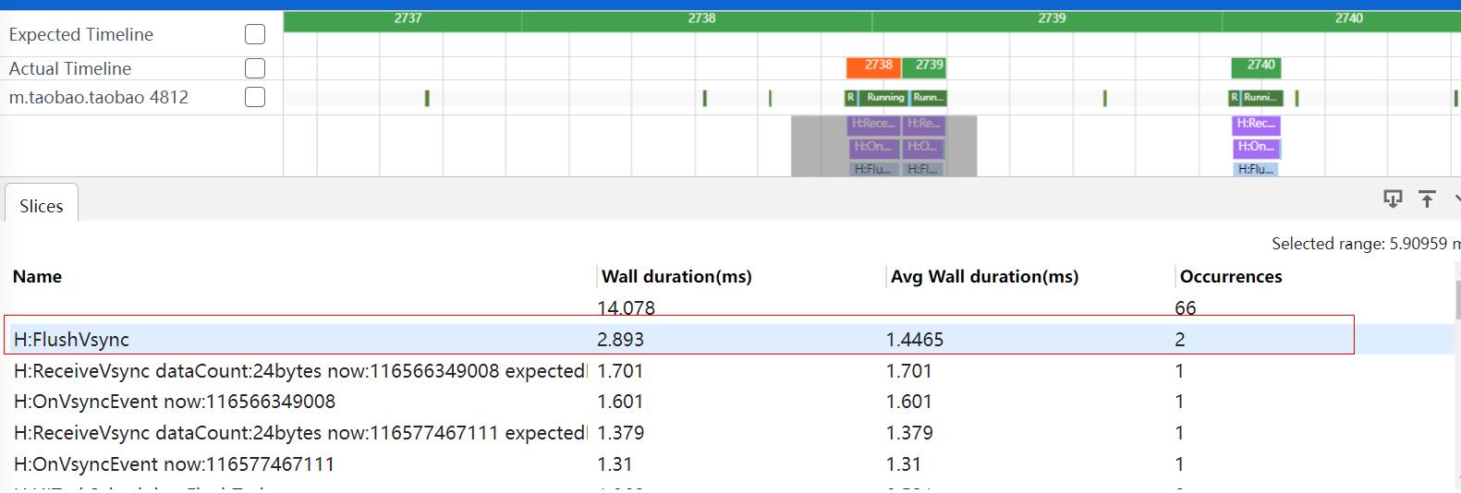This screenshot has height=493, width=1461.
Task: Click the green 2740 frame in Actual Timeline
Action: pos(1260,66)
